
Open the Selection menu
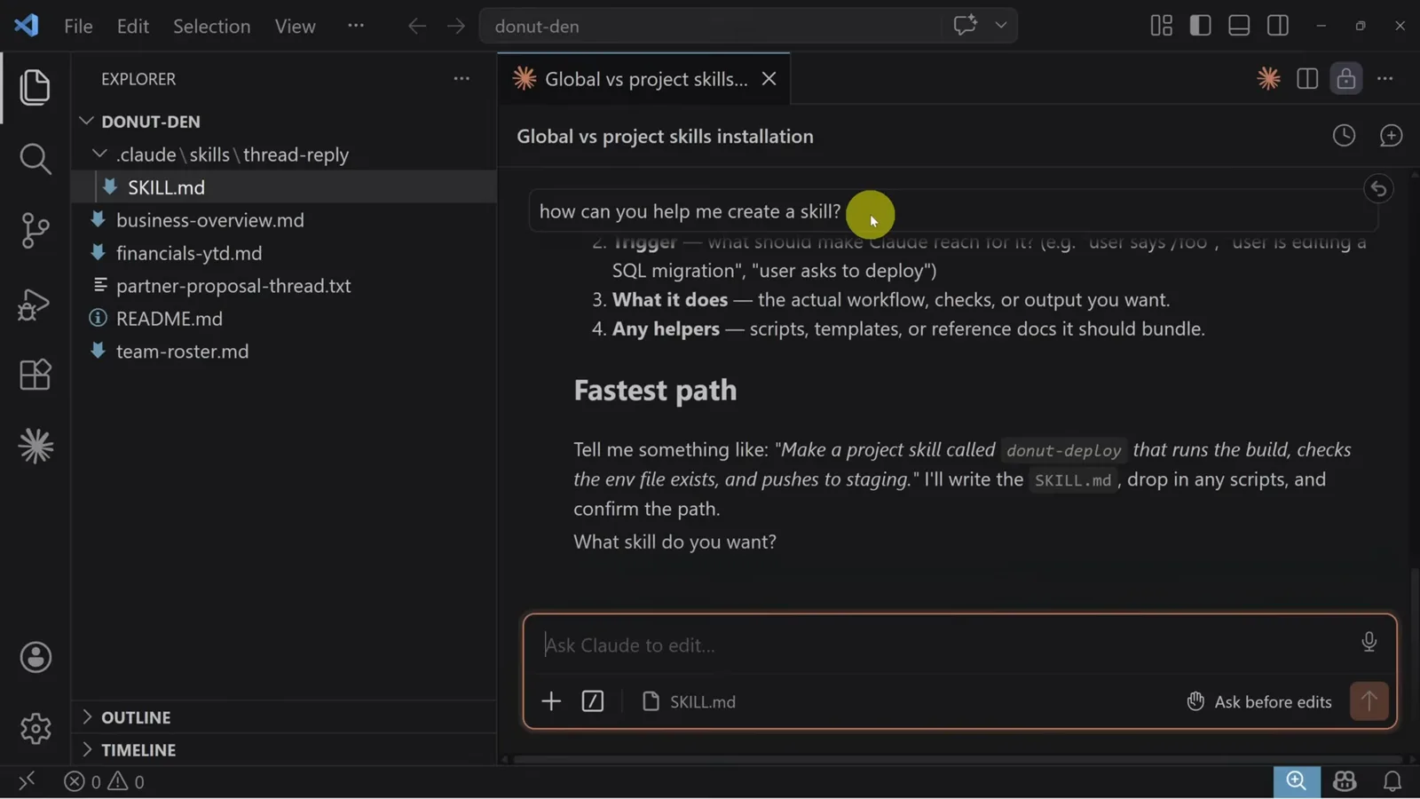coord(211,26)
